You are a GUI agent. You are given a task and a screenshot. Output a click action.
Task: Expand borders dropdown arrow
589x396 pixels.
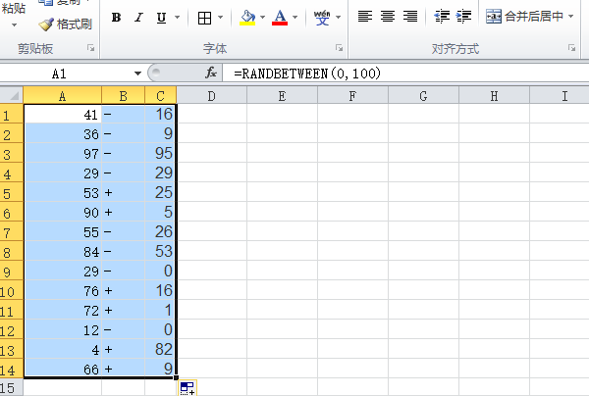click(221, 18)
